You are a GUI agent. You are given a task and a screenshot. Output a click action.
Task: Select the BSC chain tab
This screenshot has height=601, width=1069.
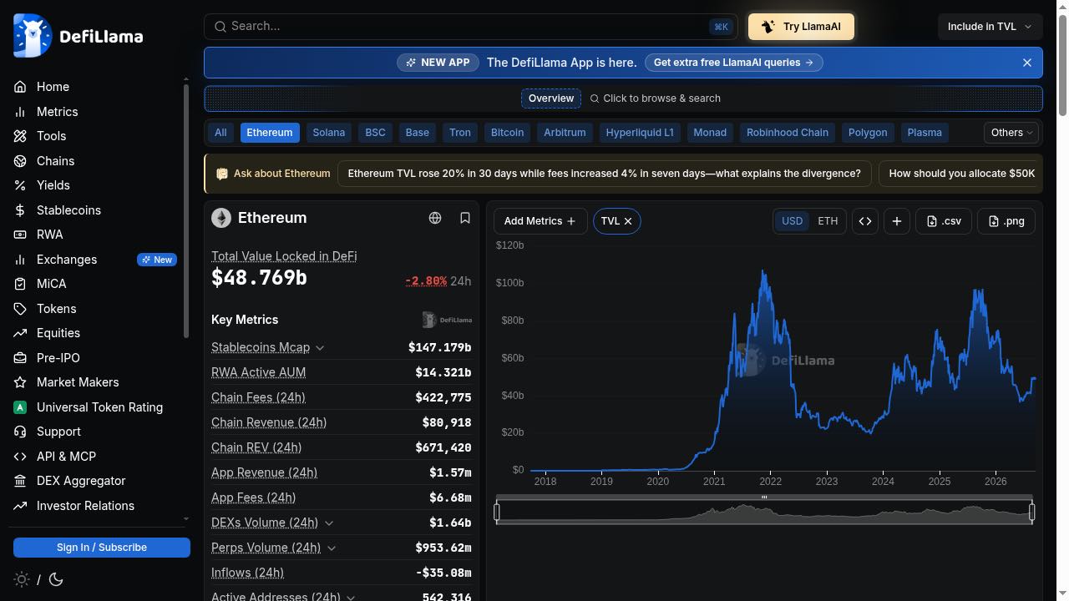point(376,133)
